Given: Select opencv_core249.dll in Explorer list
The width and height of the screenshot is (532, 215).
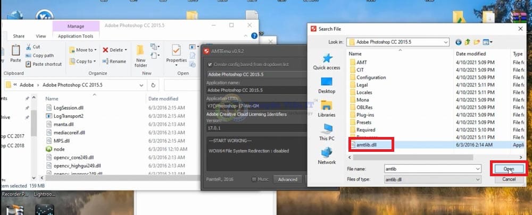Looking at the screenshot, I should (70, 158).
